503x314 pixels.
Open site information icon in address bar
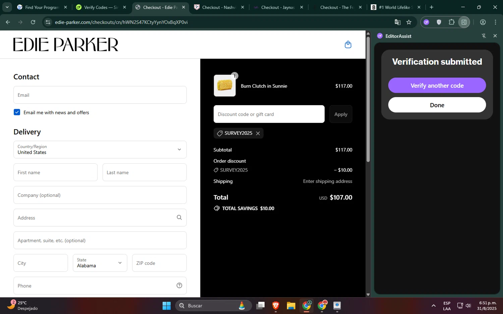[48, 22]
